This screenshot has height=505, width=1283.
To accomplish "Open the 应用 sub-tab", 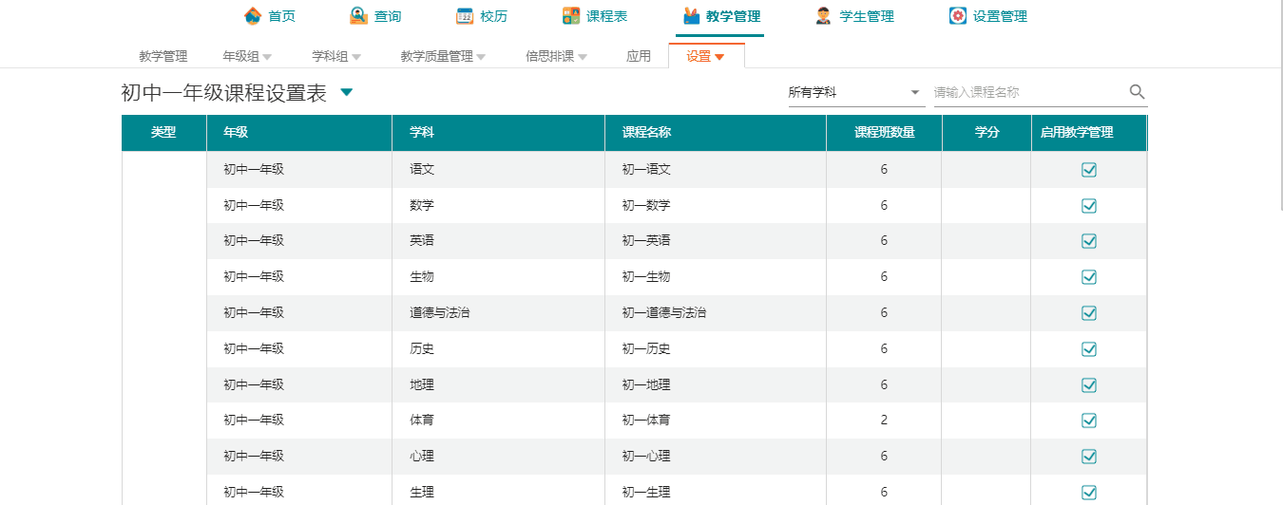I will coord(639,56).
